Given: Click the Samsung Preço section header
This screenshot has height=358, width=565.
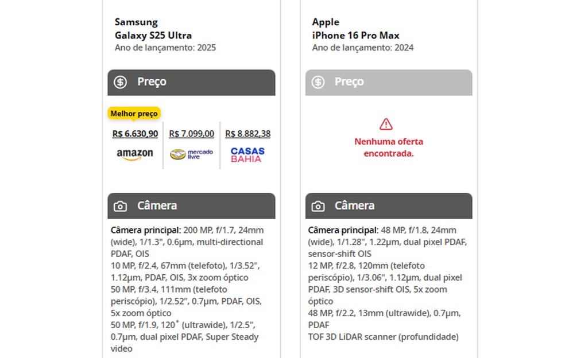Looking at the screenshot, I should 191,82.
